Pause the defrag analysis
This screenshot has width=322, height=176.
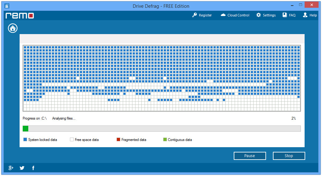[x=250, y=156]
